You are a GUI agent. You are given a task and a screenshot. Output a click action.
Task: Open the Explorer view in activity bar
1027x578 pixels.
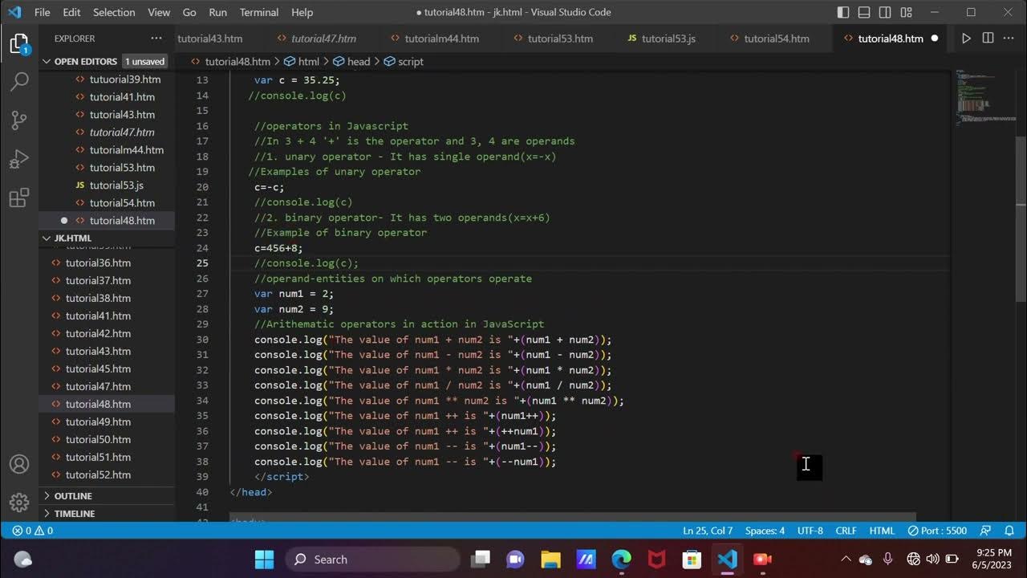[19, 44]
